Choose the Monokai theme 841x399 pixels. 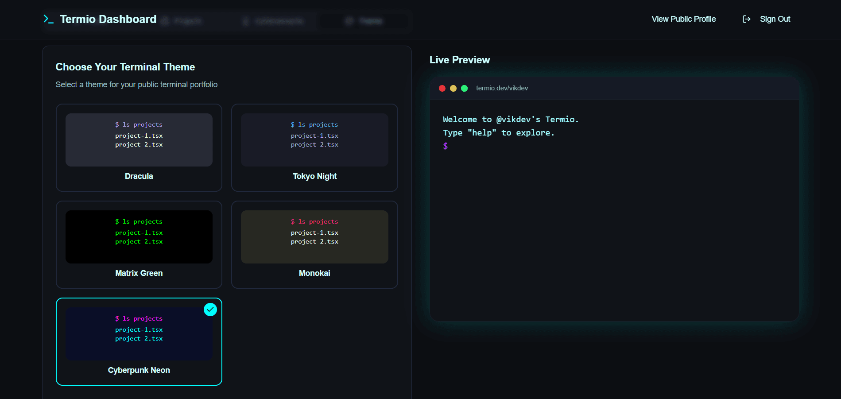pos(314,244)
